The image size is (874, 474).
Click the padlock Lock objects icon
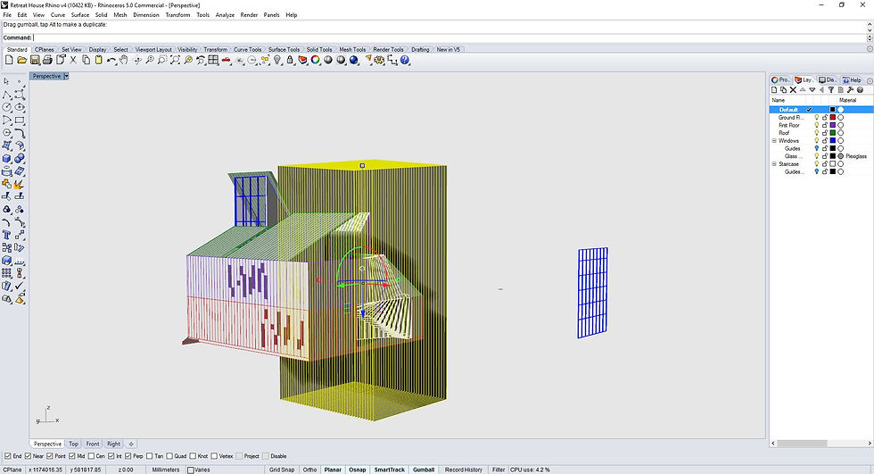click(290, 60)
